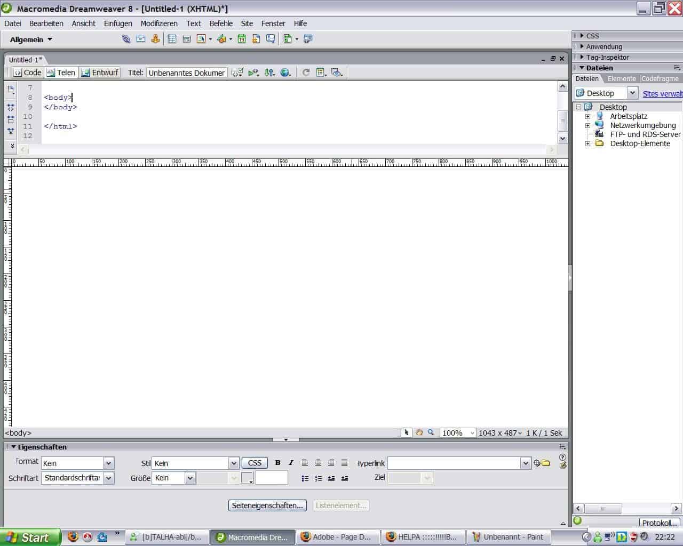The image size is (683, 546).
Task: Click the insert image icon
Action: point(201,39)
